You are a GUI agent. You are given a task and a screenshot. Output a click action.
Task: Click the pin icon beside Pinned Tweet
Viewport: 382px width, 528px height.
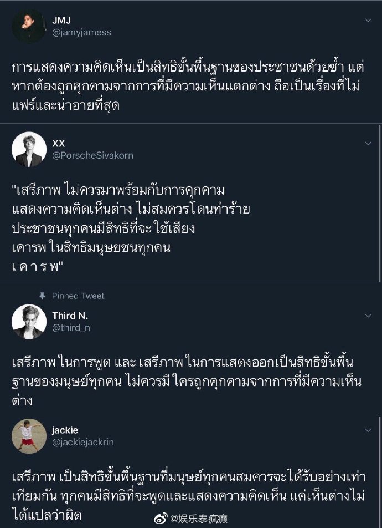point(42,296)
